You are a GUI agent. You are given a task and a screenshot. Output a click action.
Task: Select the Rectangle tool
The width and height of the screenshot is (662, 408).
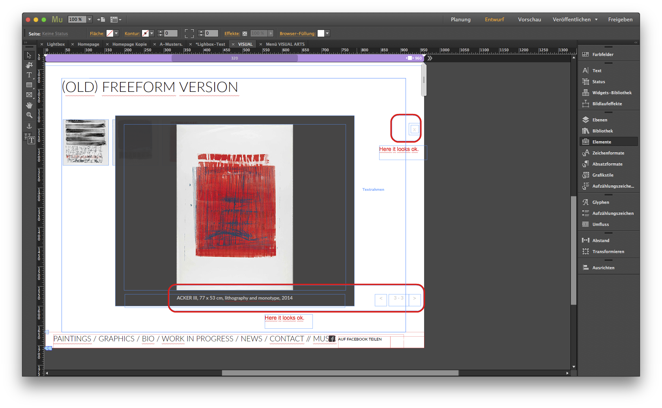coord(29,85)
